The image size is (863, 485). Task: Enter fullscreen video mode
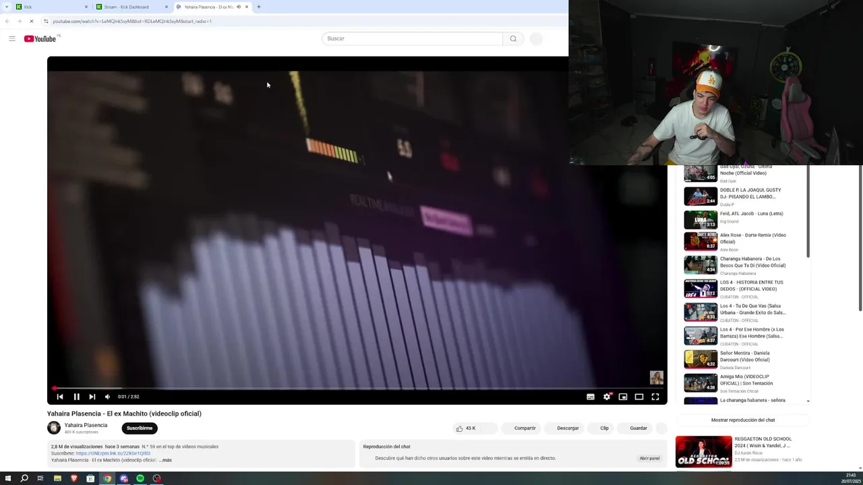pyautogui.click(x=655, y=397)
